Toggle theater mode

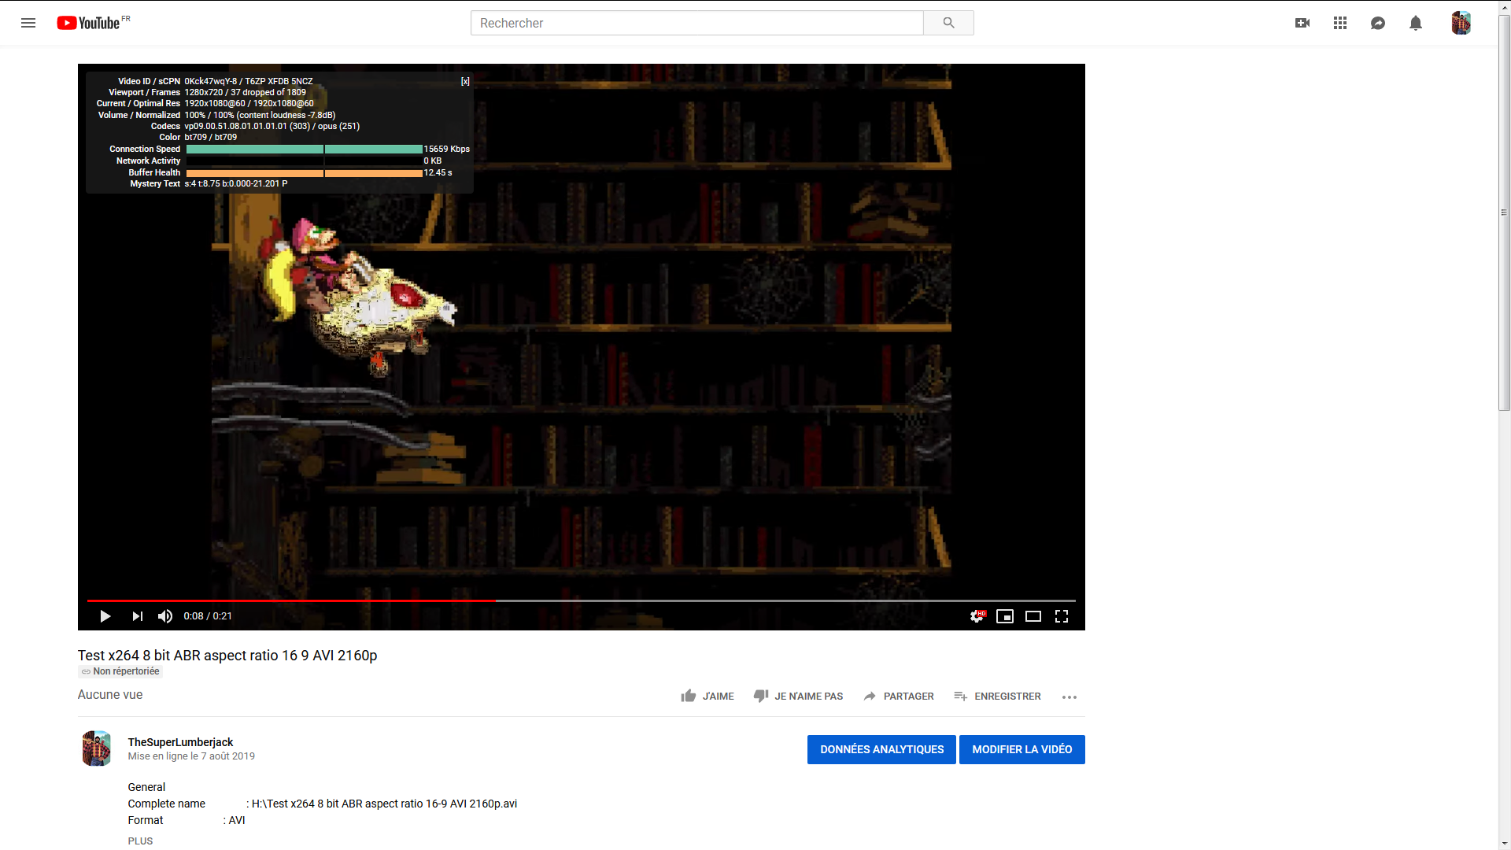tap(1033, 616)
